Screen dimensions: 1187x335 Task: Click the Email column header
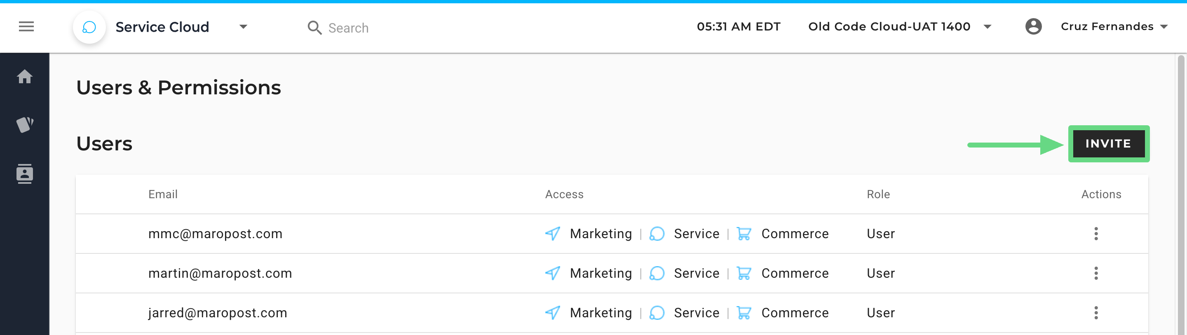point(163,194)
